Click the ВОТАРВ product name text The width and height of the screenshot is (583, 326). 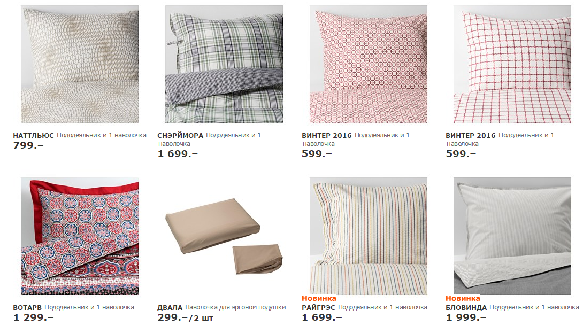click(x=27, y=308)
